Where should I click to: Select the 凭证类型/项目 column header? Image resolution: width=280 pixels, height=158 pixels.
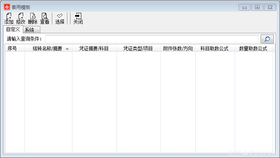tap(138, 48)
